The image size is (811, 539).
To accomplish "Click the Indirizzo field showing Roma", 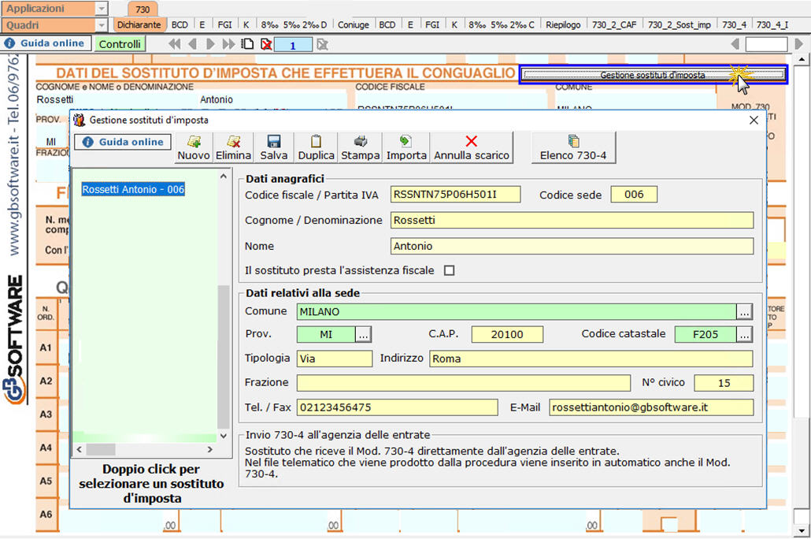I will pos(591,359).
